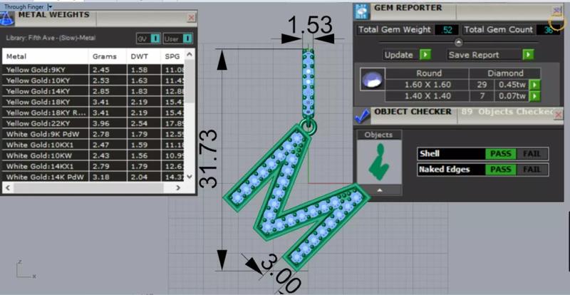570x295 pixels.
Task: Click the Save Report button label
Action: [473, 55]
